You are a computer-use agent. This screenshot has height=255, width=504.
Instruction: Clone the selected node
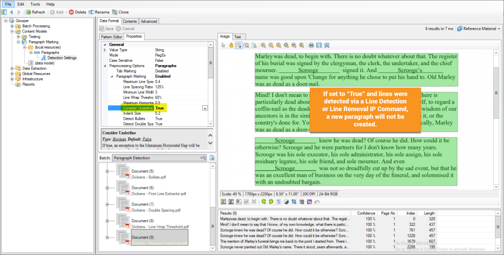click(x=120, y=12)
